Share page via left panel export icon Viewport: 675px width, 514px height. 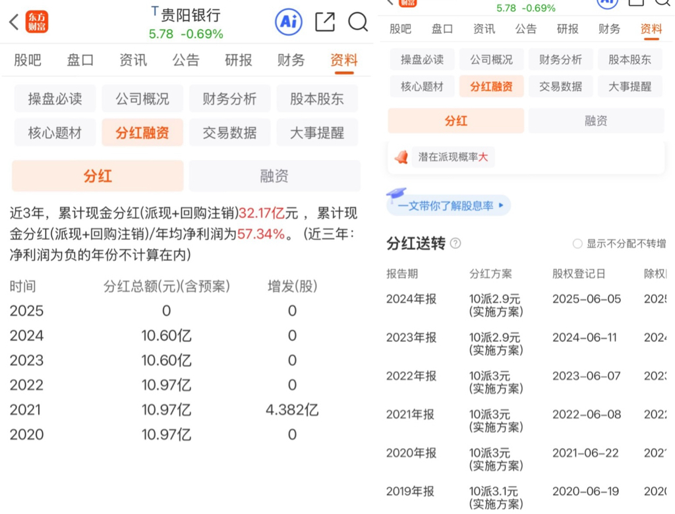[x=325, y=22]
